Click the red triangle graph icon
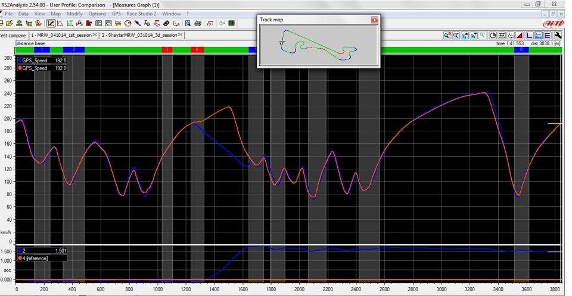The image size is (572, 296). 520,35
